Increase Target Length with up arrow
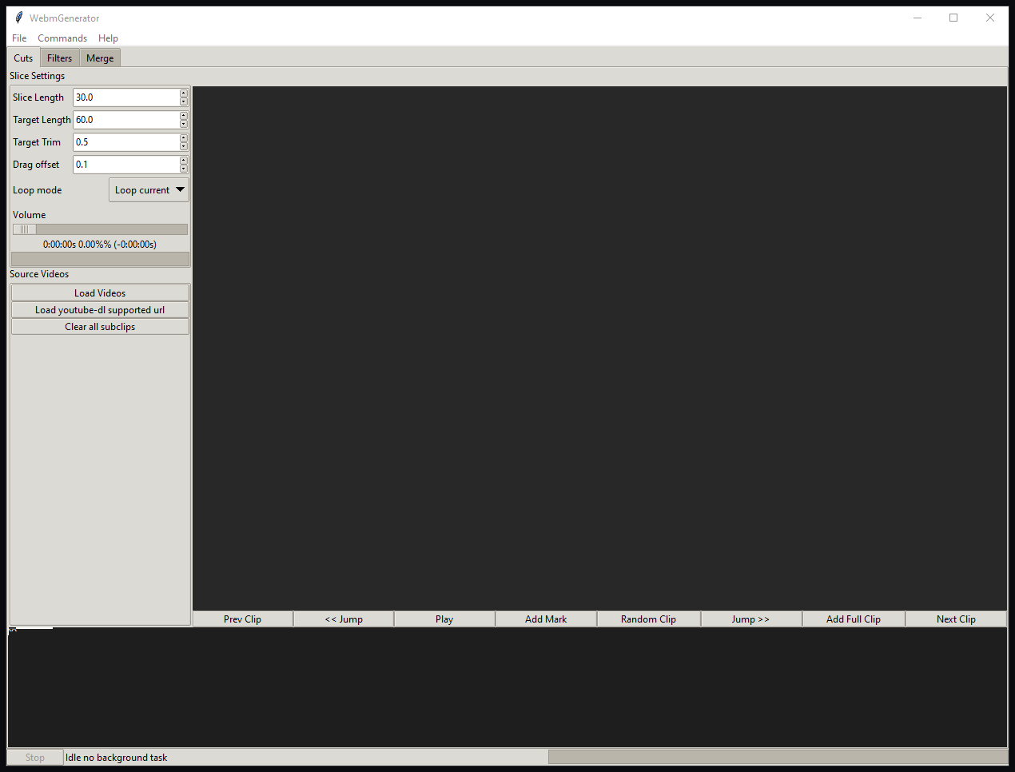Image resolution: width=1015 pixels, height=772 pixels. 184,116
